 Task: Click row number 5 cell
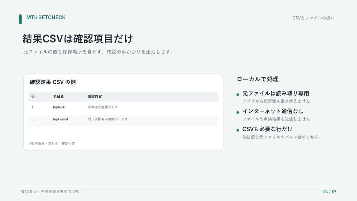click(32, 119)
